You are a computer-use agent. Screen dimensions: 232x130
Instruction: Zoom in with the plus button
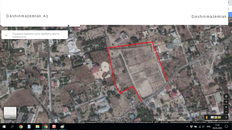(x=226, y=107)
